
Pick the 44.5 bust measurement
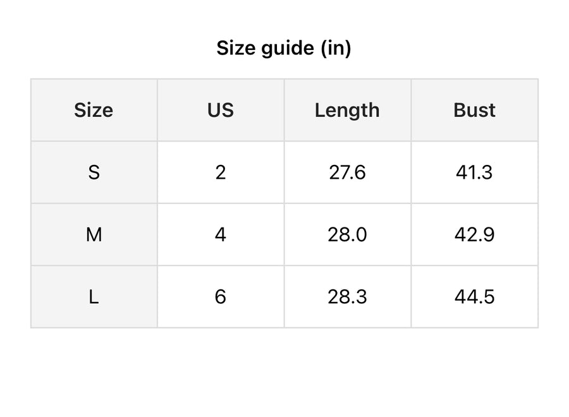point(474,296)
